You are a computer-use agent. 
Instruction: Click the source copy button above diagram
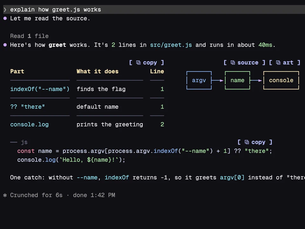[x=244, y=63]
